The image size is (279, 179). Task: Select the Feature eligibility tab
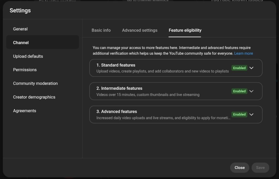pyautogui.click(x=185, y=30)
